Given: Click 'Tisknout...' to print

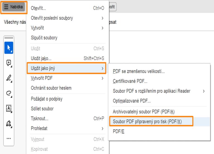Looking at the screenshot, I should [x=67, y=118].
